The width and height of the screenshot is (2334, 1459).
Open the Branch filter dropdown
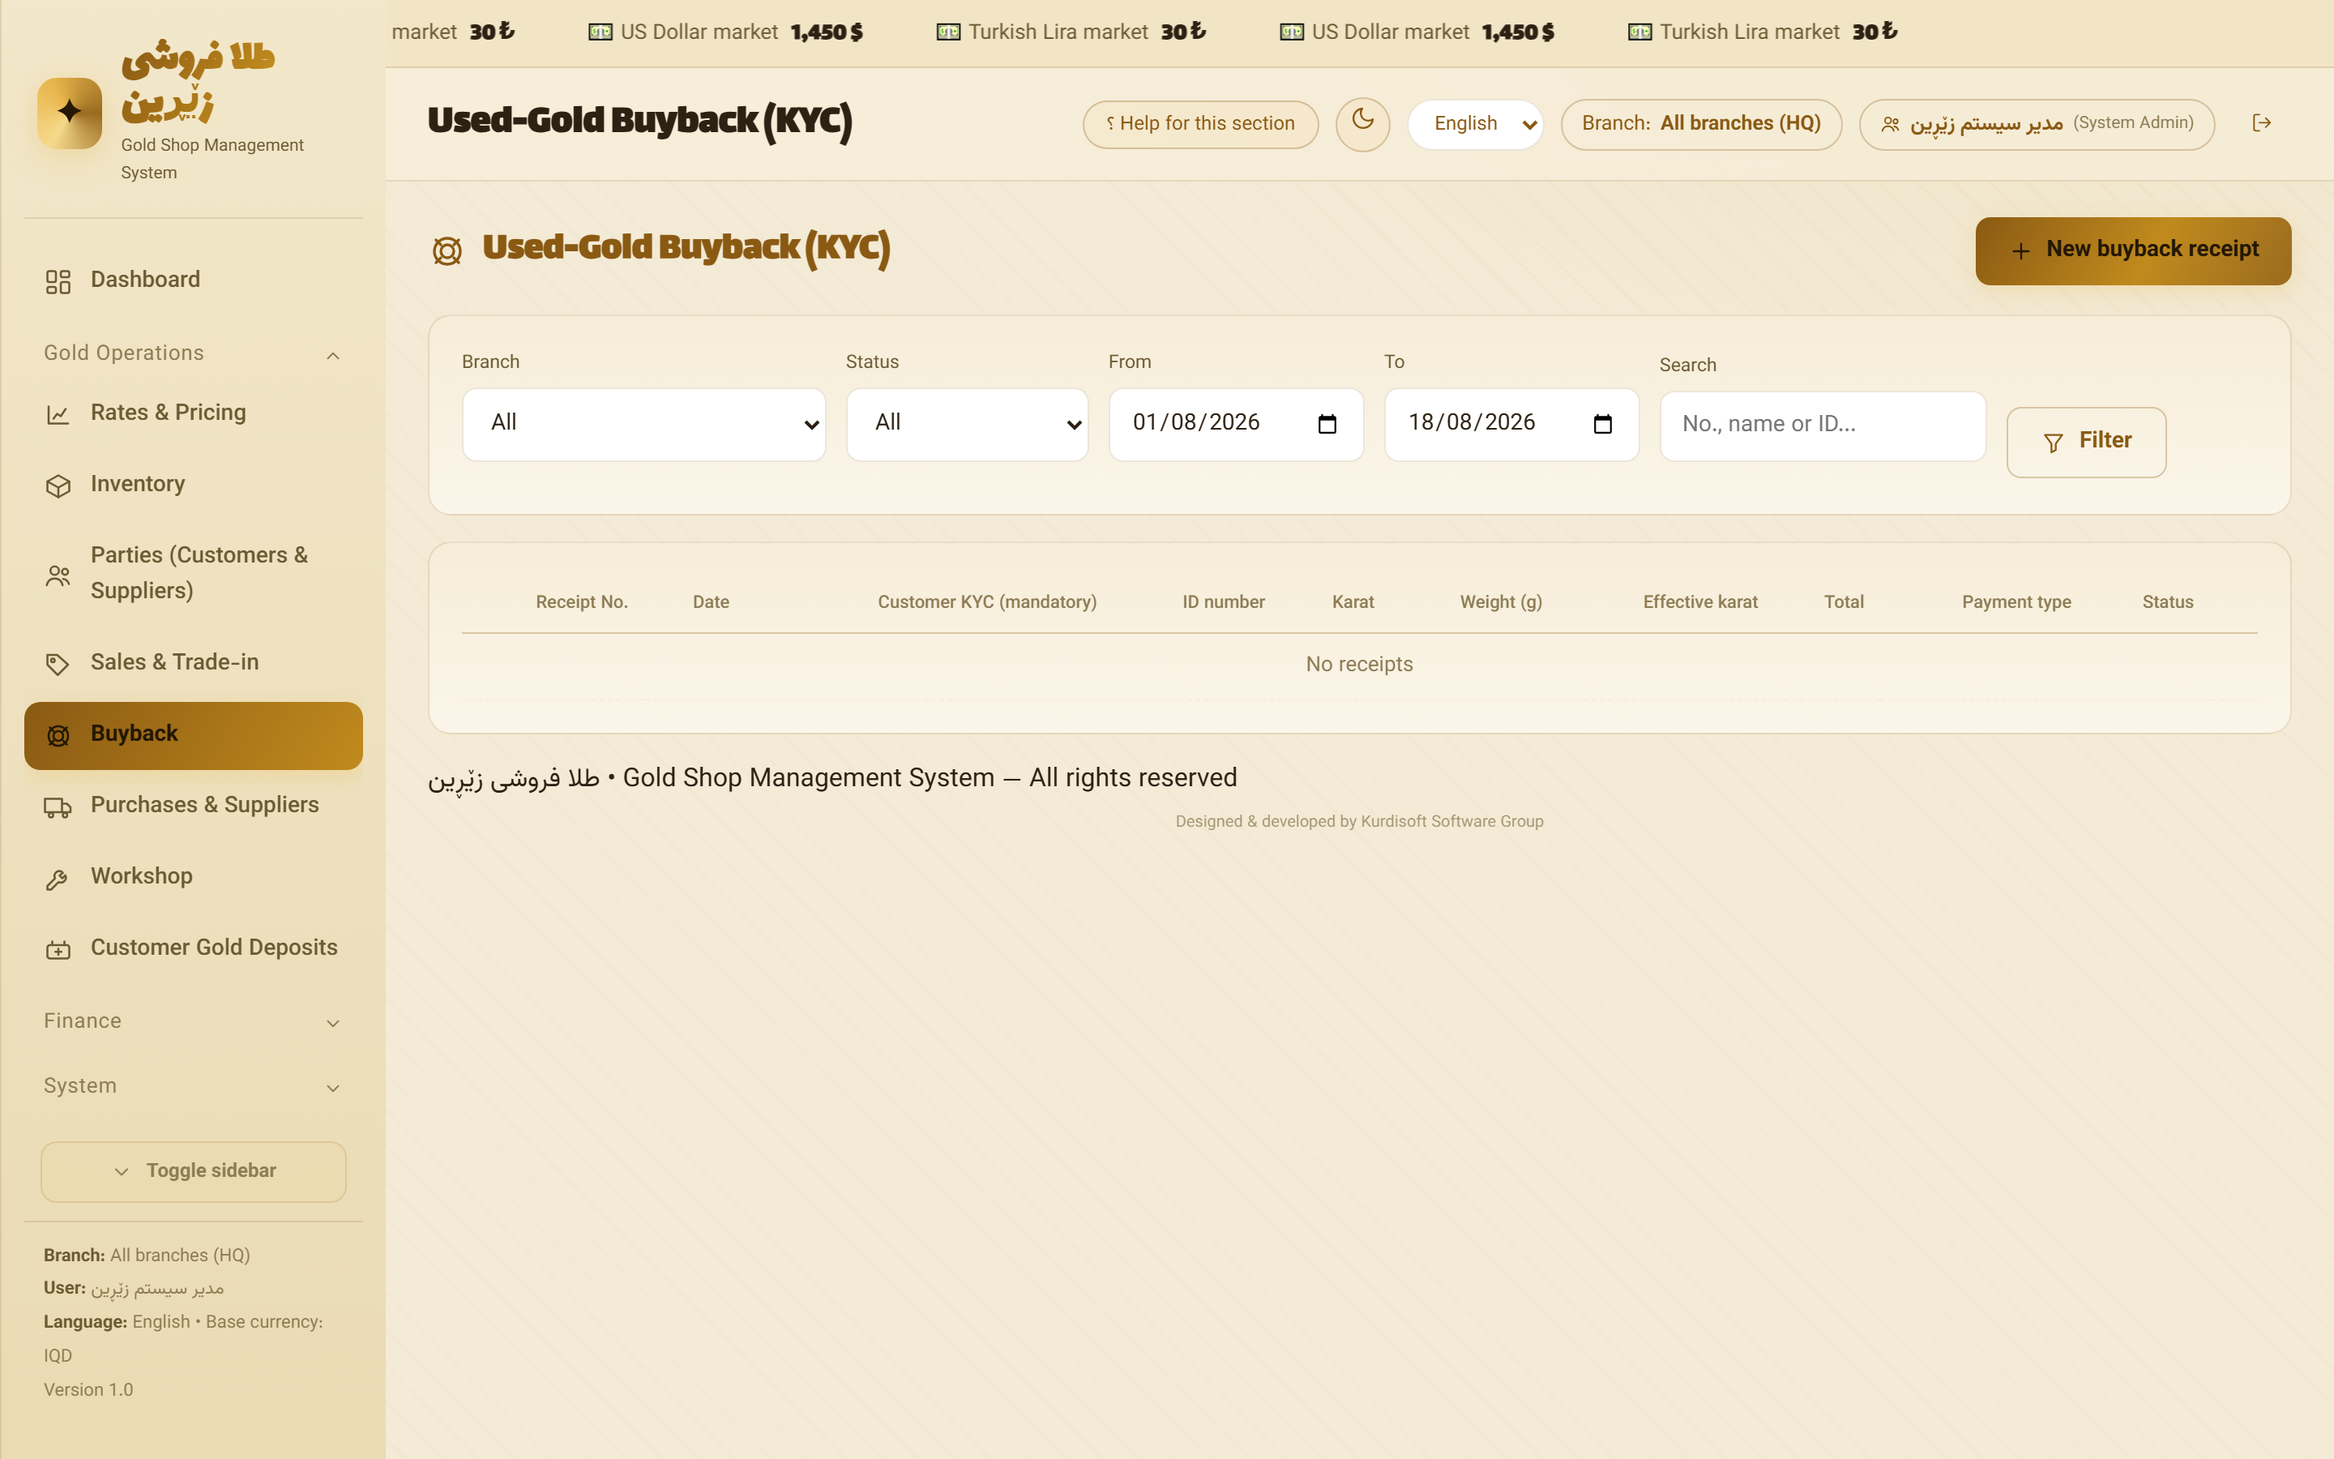643,425
